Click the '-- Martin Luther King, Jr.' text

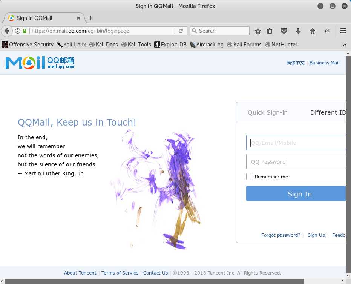click(51, 173)
